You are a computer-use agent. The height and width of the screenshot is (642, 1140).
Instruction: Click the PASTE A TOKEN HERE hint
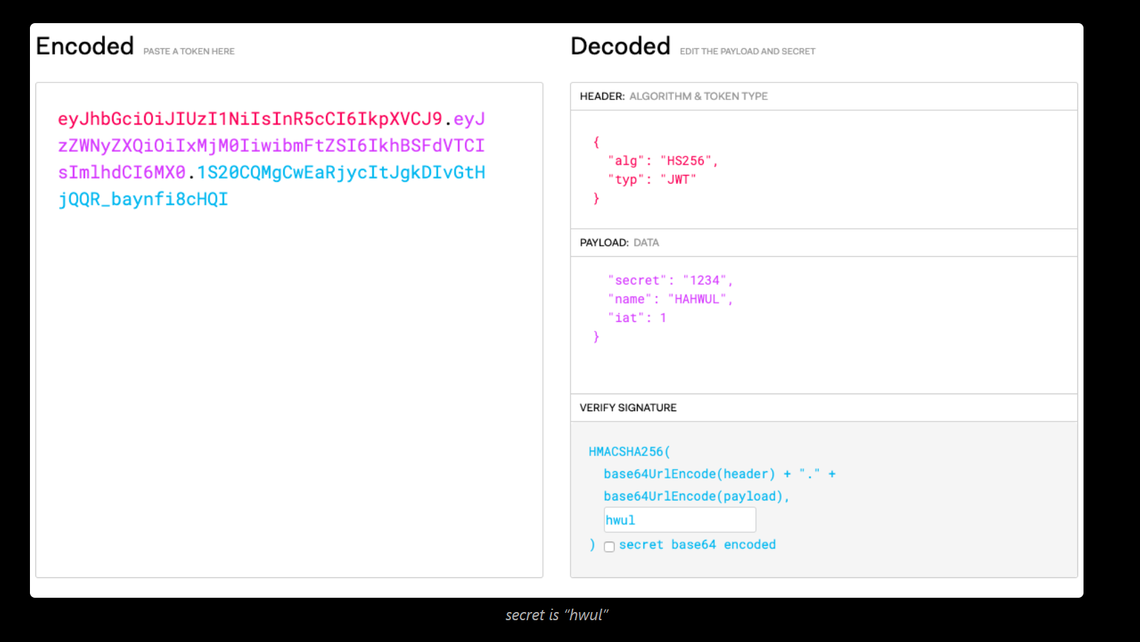189,52
